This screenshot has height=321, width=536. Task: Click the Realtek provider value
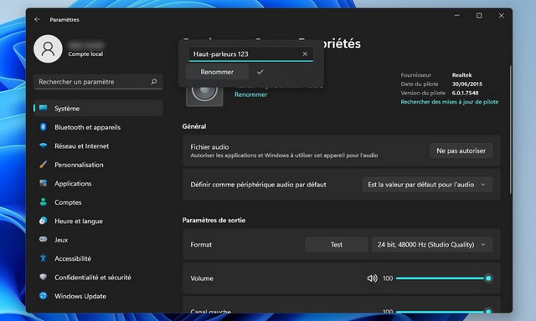(x=461, y=75)
